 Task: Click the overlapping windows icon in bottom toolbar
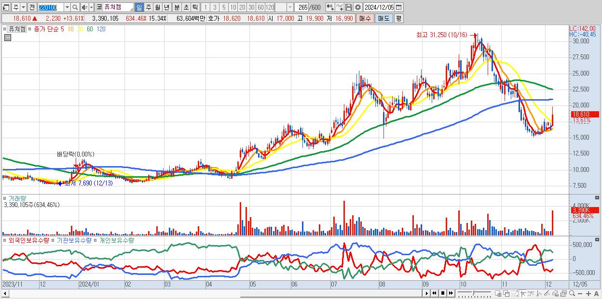(x=506, y=294)
